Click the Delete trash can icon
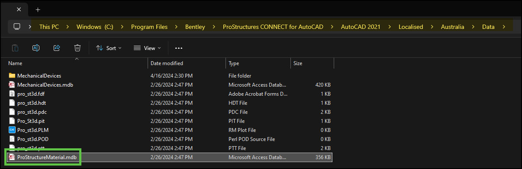The width and height of the screenshot is (522, 169). tap(77, 48)
